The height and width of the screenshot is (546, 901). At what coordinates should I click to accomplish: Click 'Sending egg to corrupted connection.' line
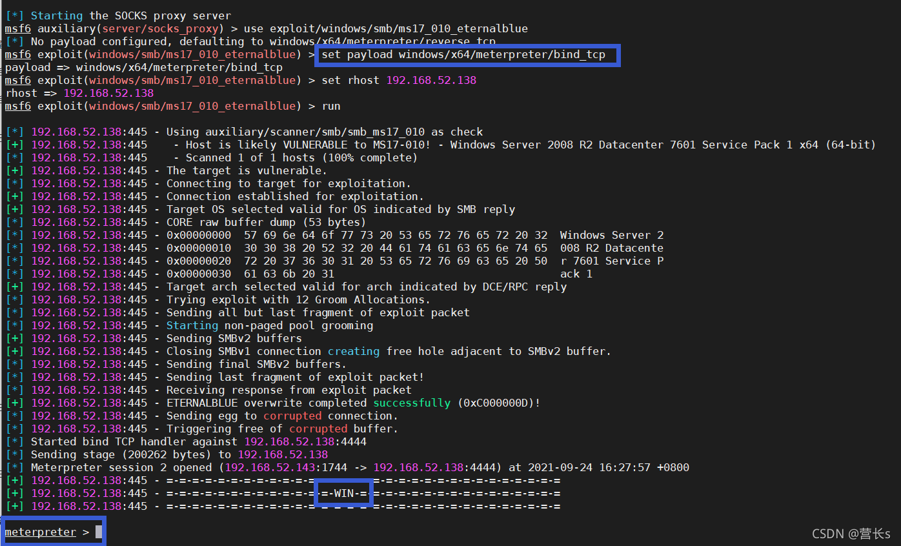tap(202, 416)
